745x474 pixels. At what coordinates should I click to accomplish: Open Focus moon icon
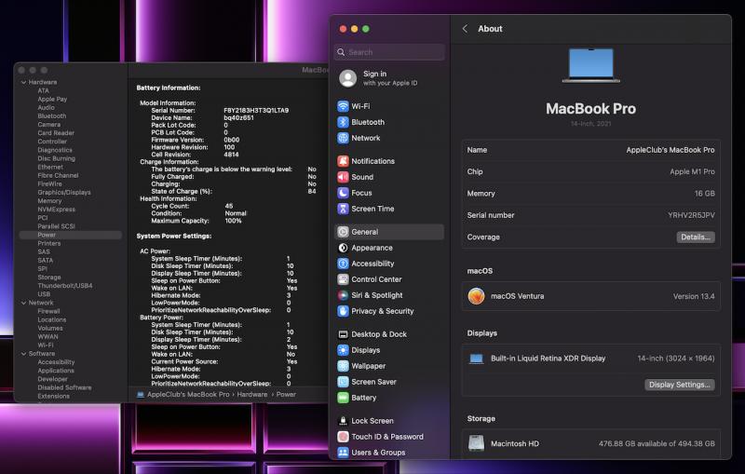(343, 193)
